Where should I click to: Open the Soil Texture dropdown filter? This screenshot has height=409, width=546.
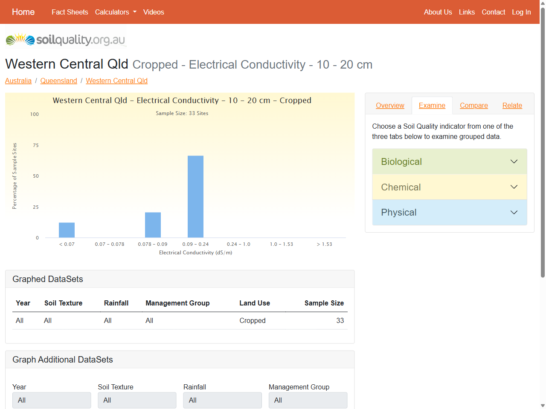(137, 400)
